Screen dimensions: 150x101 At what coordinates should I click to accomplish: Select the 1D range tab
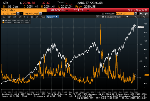pos(4,17)
